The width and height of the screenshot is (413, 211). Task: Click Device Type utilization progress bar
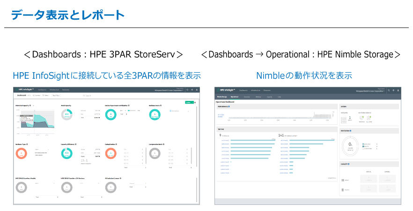133,111
